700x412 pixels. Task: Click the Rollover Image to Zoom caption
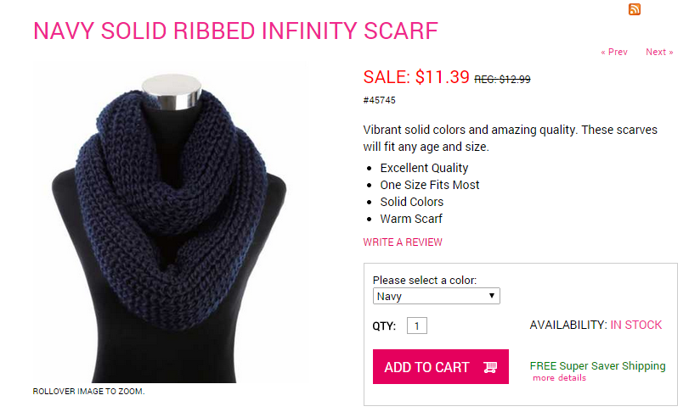(88, 392)
